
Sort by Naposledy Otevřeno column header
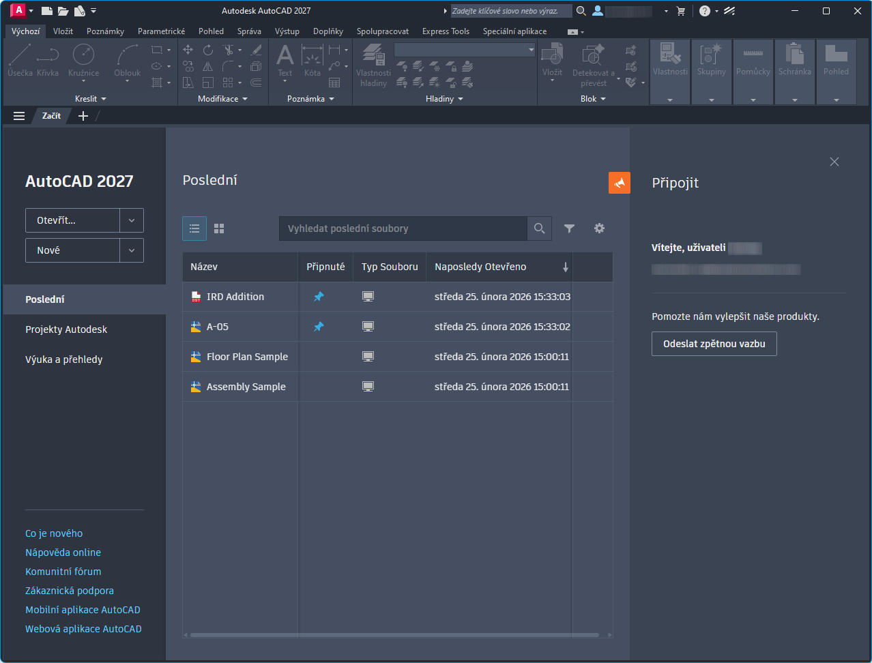tap(499, 267)
